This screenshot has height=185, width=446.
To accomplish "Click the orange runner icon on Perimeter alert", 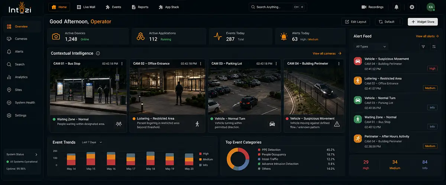I will point(358,138).
